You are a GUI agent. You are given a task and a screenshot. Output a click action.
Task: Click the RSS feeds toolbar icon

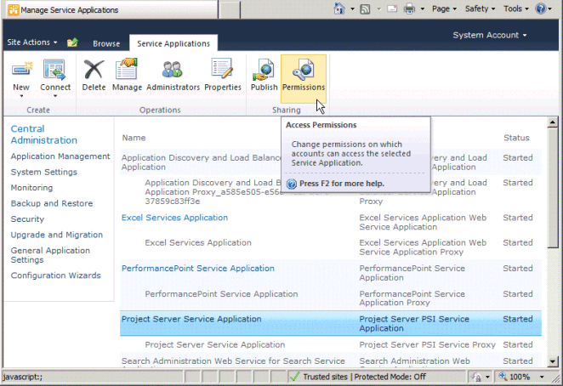(x=365, y=9)
